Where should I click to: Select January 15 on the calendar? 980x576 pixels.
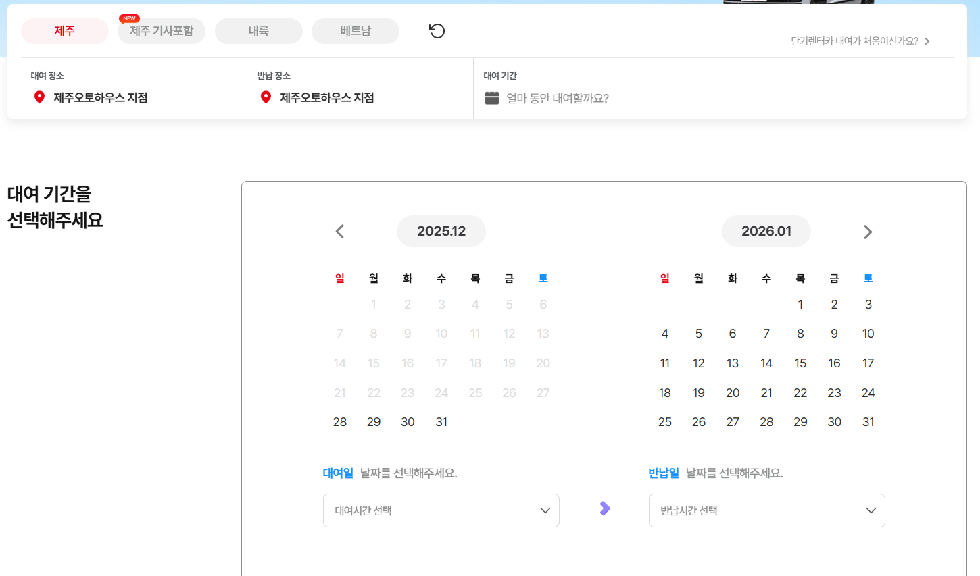coord(800,363)
